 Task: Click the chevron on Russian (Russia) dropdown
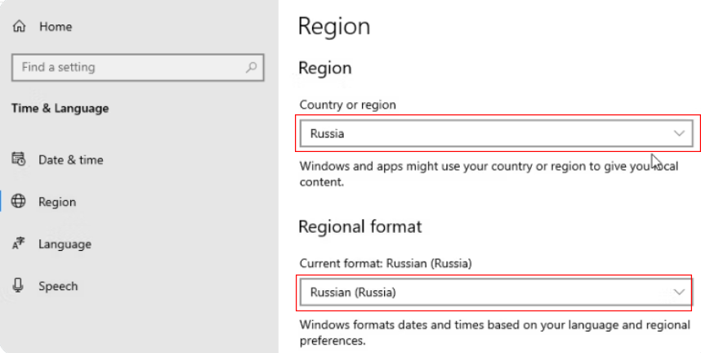click(x=678, y=292)
